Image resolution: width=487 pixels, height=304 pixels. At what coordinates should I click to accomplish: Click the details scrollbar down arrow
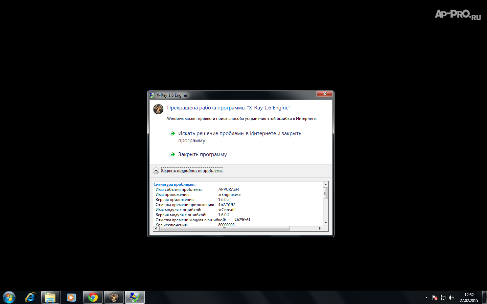326,223
